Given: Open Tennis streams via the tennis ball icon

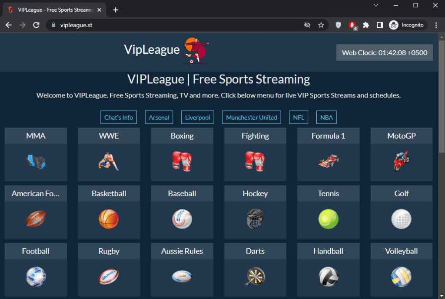Looking at the screenshot, I should click(x=328, y=219).
